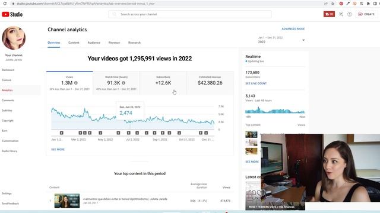This screenshot has height=213, width=380.
Task: Open Subtitles in the left sidebar
Action: click(7, 111)
